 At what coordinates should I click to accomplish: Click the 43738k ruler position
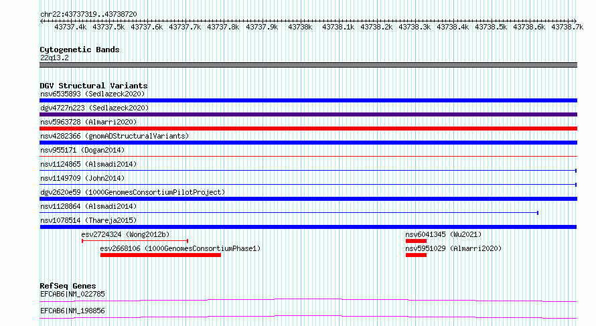coord(300,27)
